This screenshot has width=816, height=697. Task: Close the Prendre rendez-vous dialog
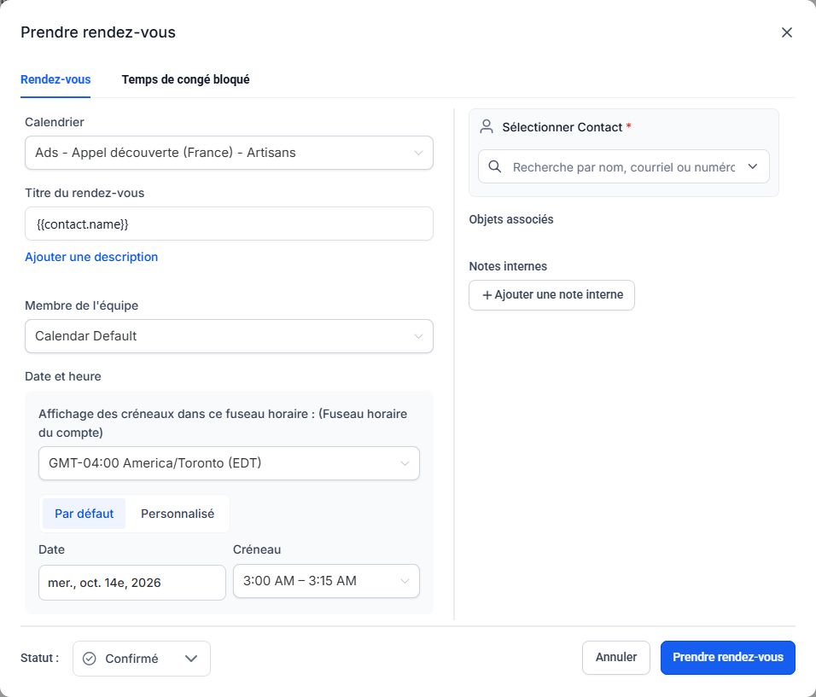click(786, 32)
